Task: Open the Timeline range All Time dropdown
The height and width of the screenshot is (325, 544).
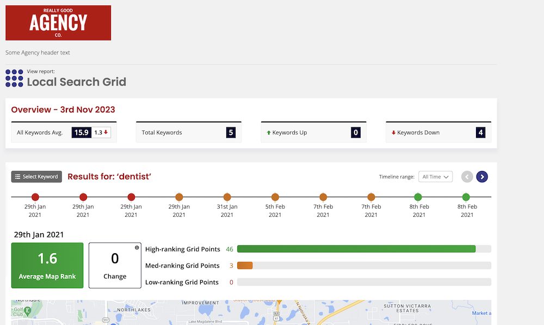Action: (x=435, y=177)
